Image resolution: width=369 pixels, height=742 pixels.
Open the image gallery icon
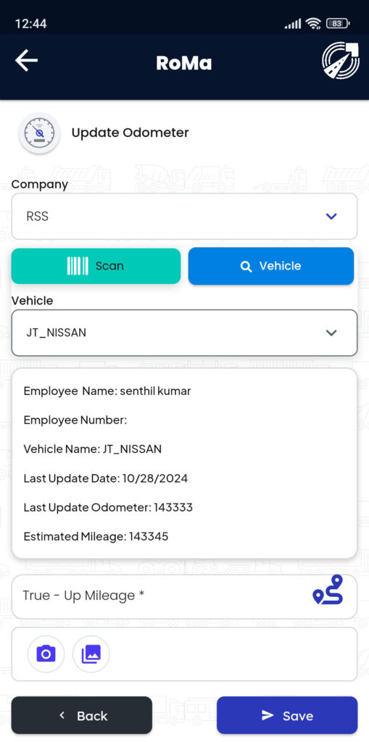tap(91, 654)
